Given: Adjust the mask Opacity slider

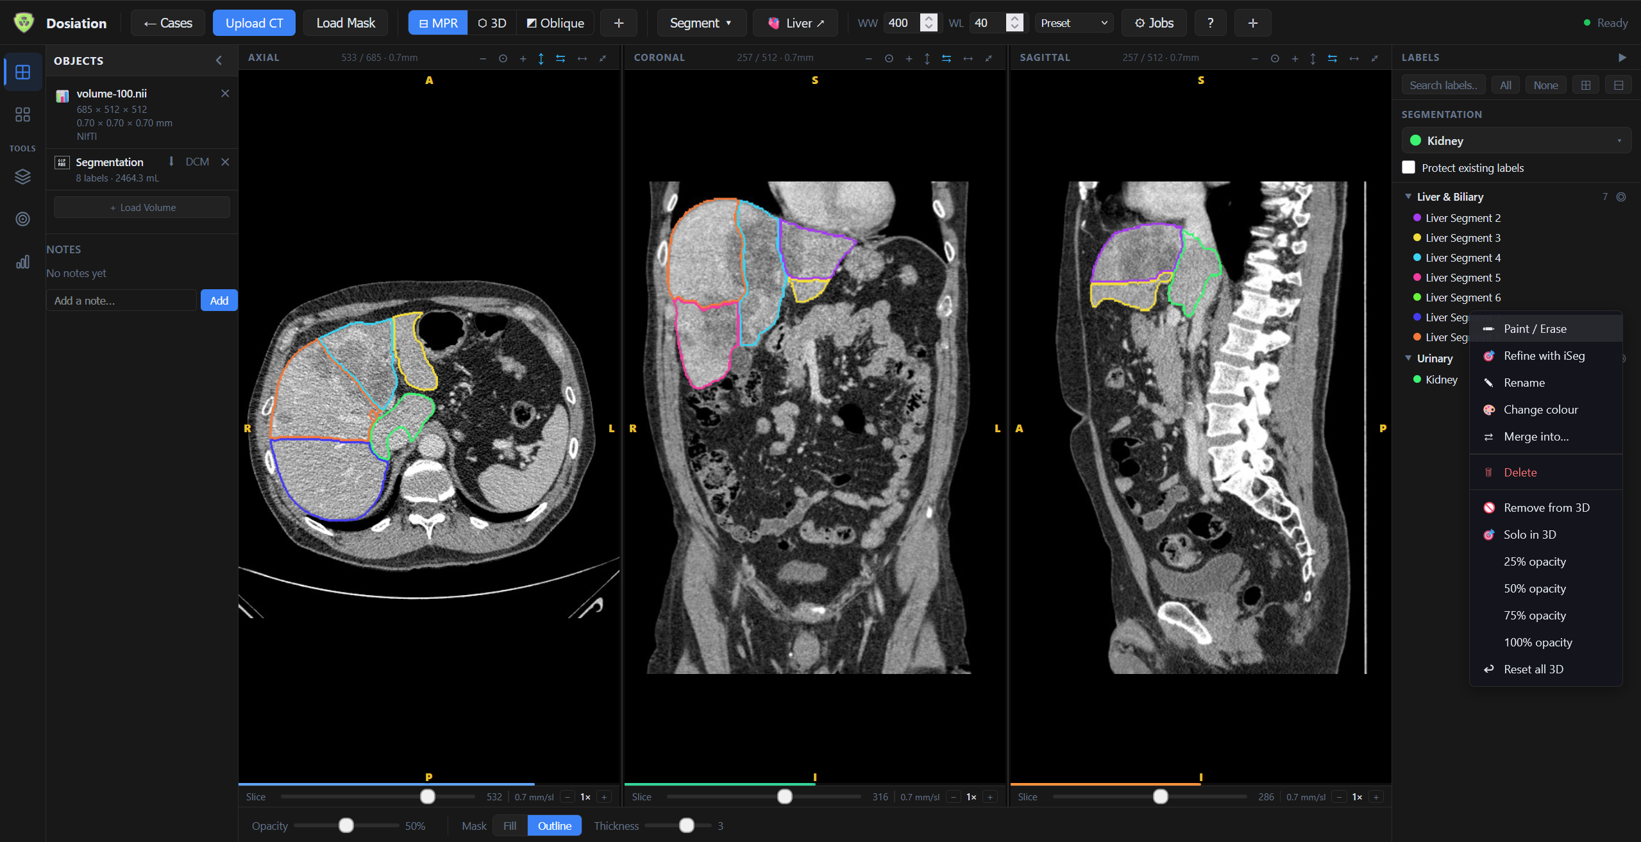Looking at the screenshot, I should [x=346, y=825].
